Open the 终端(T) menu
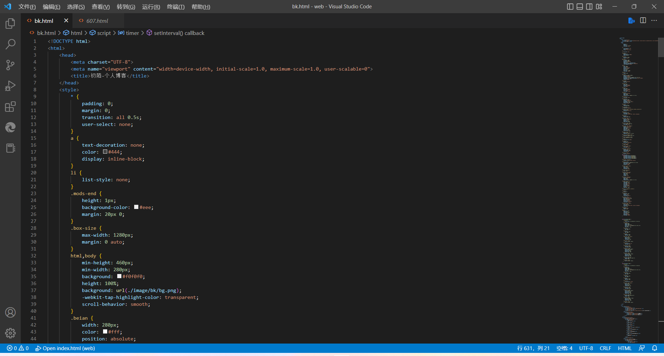The image size is (664, 356). pyautogui.click(x=176, y=7)
